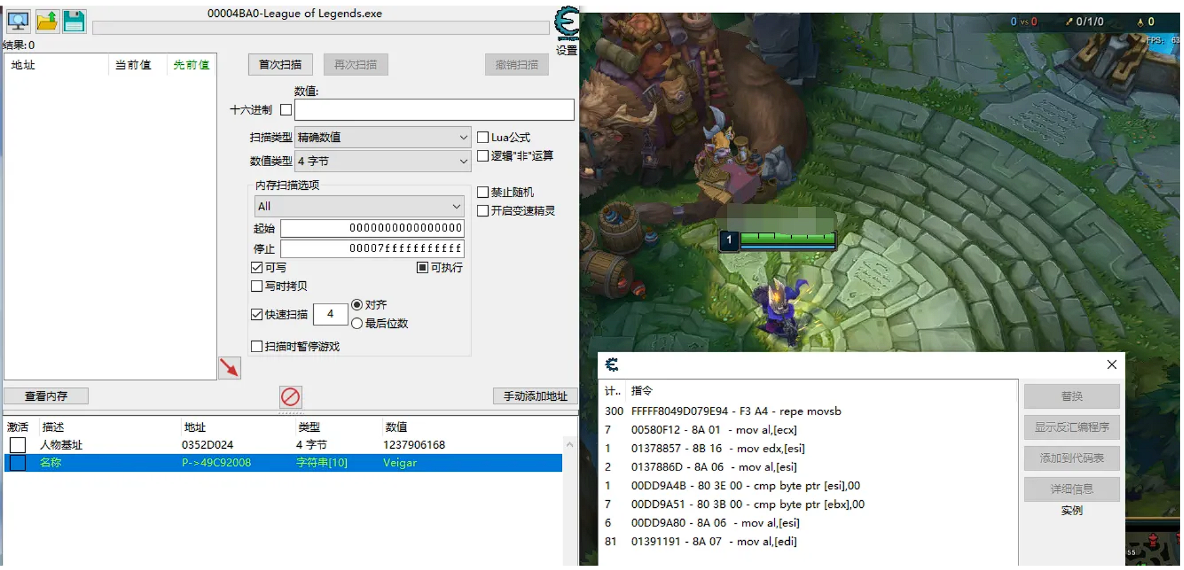1184x570 pixels.
Task: Select the repe movsb instruction row
Action: [809, 411]
